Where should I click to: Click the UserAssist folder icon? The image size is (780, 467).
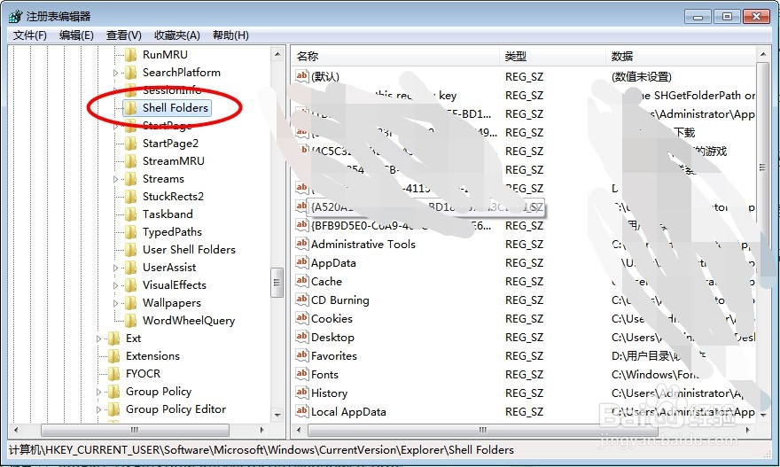(x=130, y=268)
